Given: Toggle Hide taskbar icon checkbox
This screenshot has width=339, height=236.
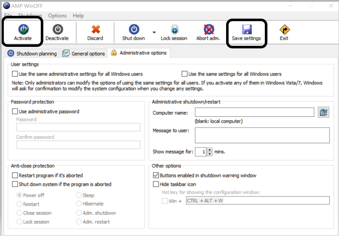Looking at the screenshot, I should 156,184.
